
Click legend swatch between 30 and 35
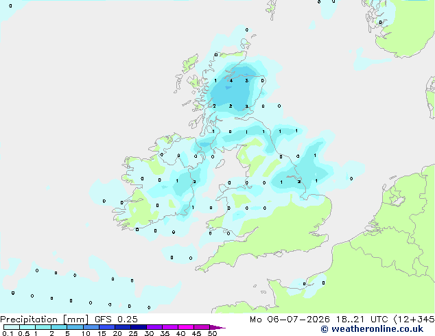154,327
